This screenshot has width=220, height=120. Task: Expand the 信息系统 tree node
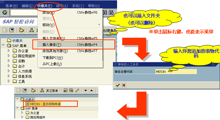[x=9, y=76]
